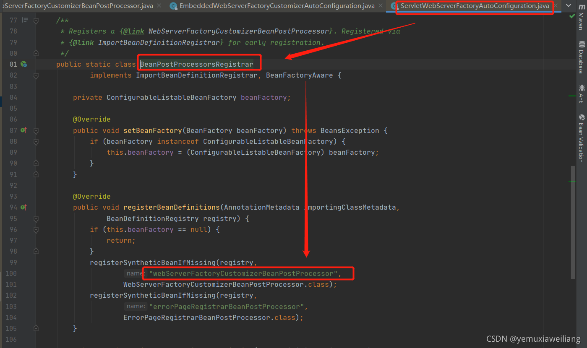This screenshot has height=348, width=587.
Task: Click BeanDefinitionRegistry on line 95
Action: coord(152,218)
